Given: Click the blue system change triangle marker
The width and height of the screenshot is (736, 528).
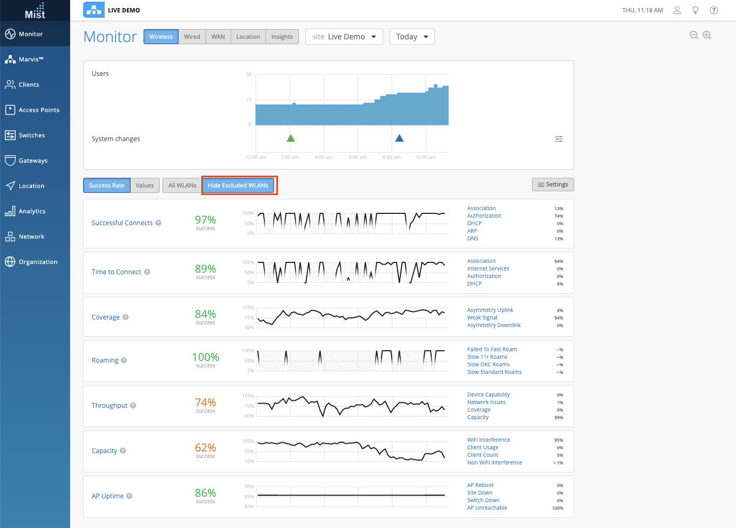Looking at the screenshot, I should pos(399,138).
